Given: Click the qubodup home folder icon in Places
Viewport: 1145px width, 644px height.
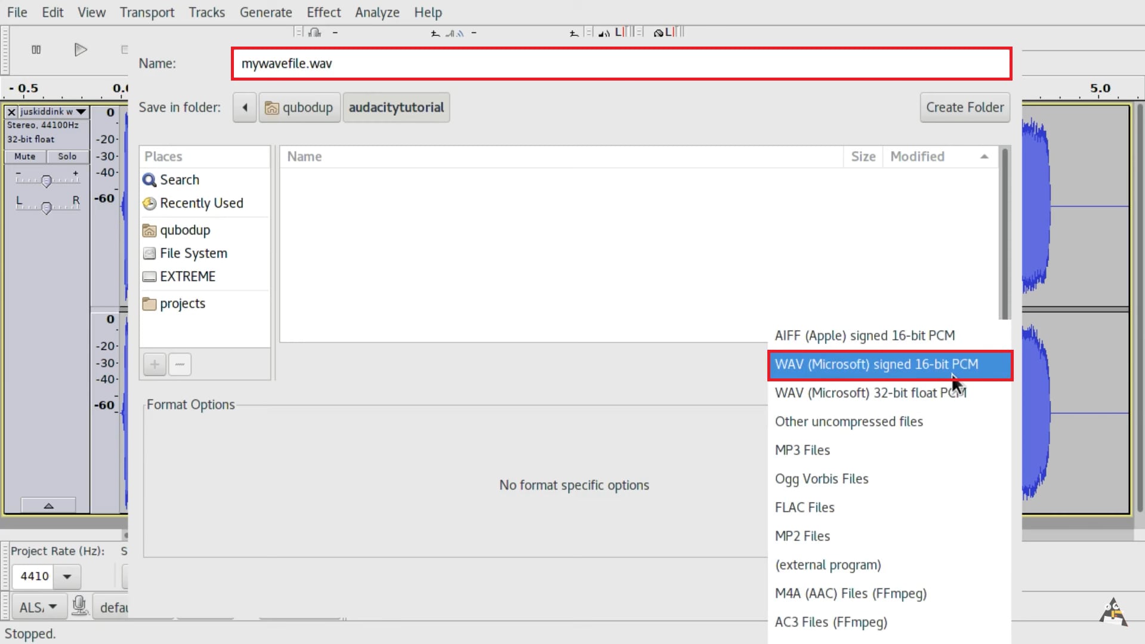Looking at the screenshot, I should tap(149, 230).
